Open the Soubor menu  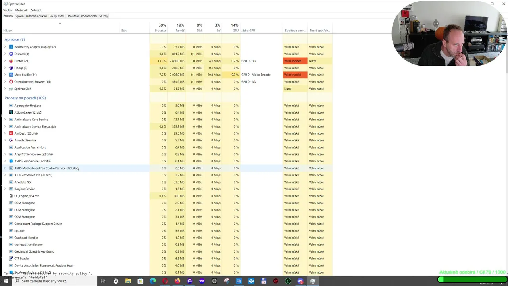click(8, 10)
